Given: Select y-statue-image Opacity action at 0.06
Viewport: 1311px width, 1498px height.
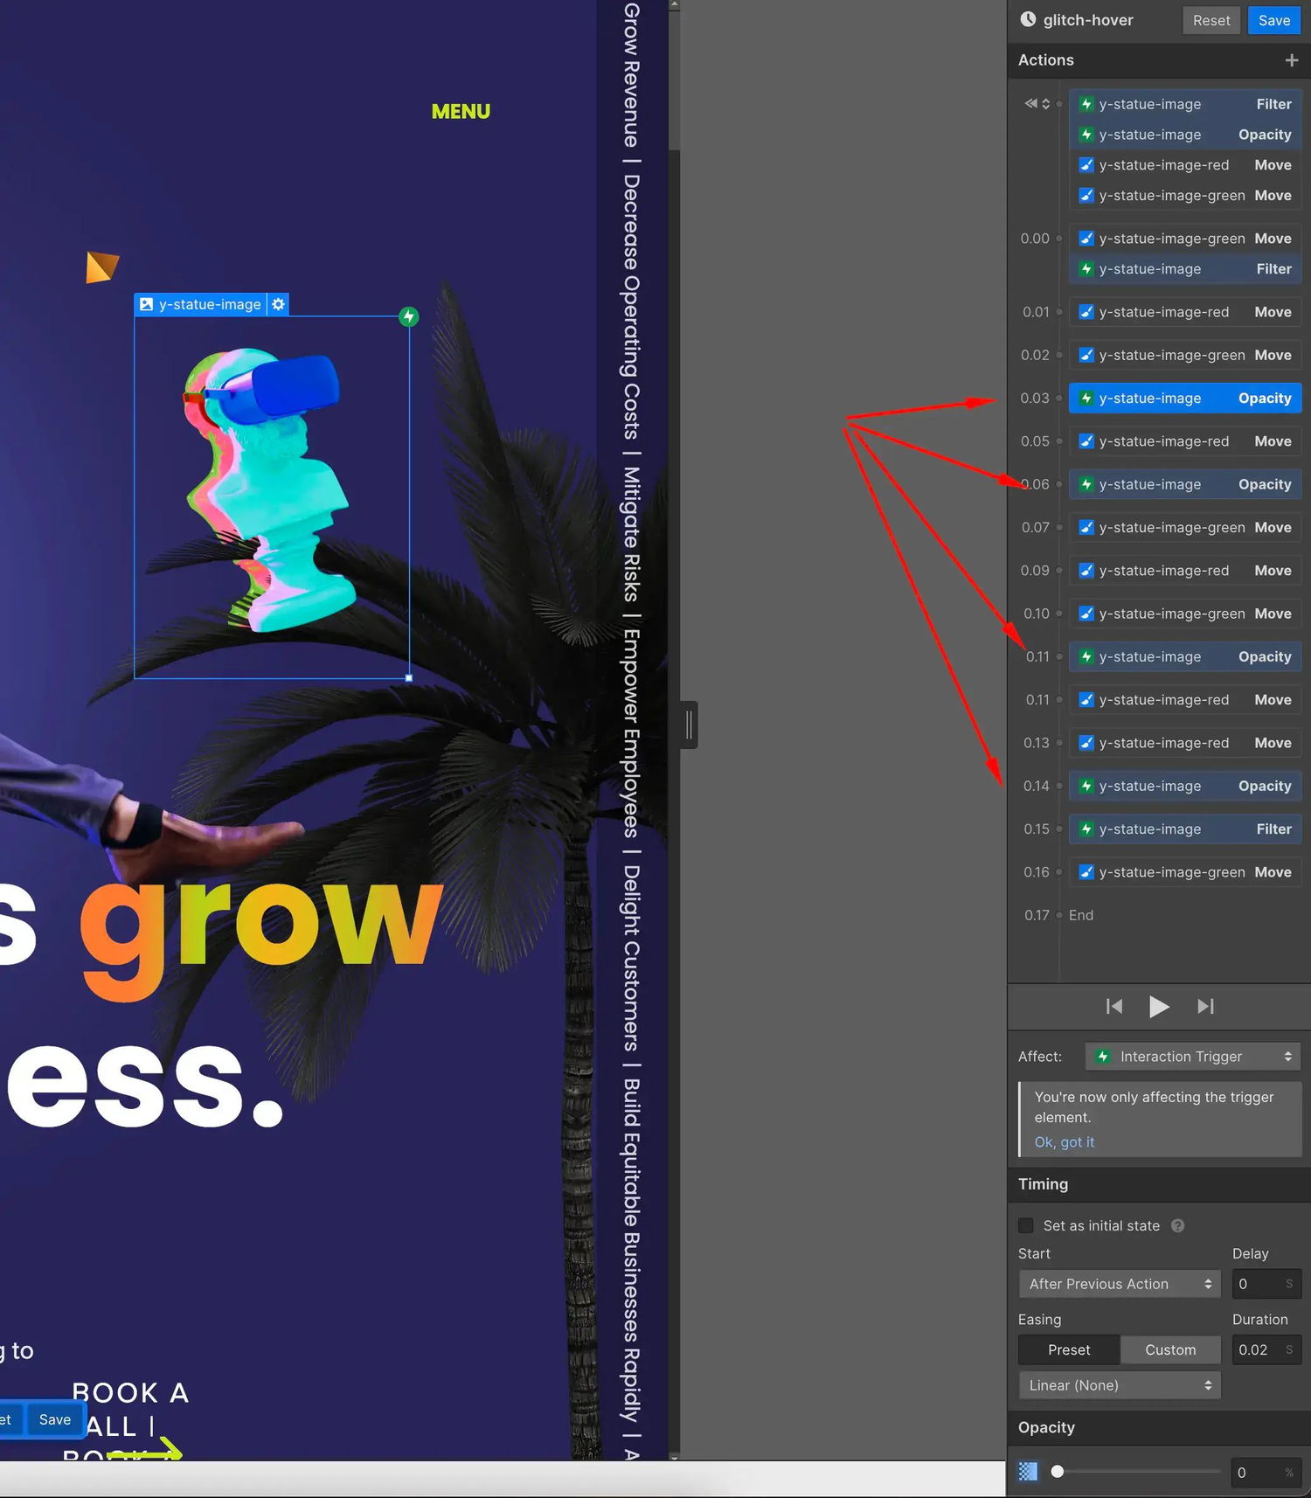Looking at the screenshot, I should 1185,484.
